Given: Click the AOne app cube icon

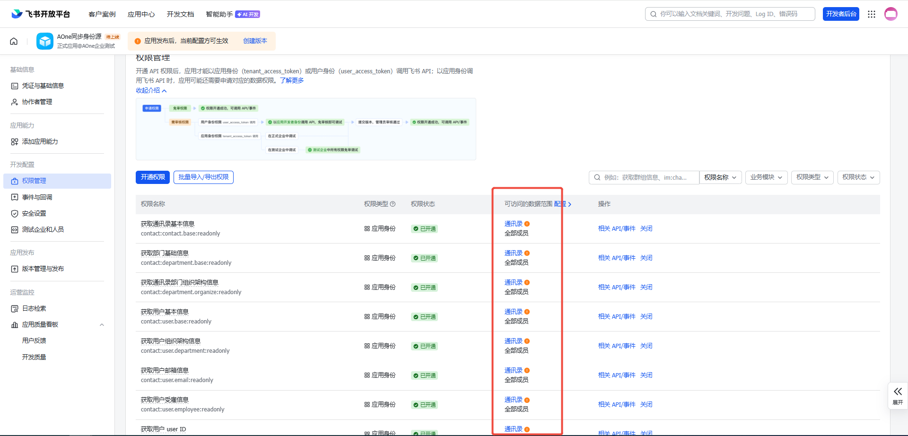Looking at the screenshot, I should (x=45, y=41).
